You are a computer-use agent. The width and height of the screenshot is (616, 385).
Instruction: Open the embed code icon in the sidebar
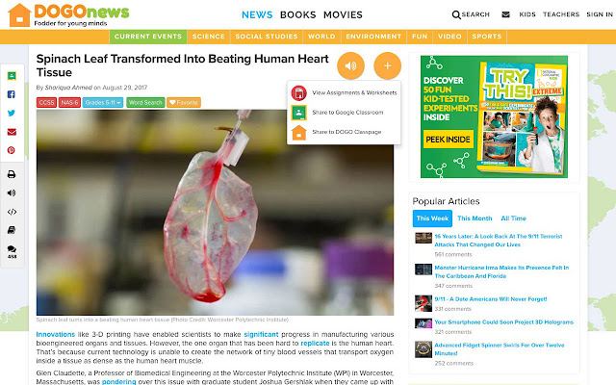tap(12, 212)
